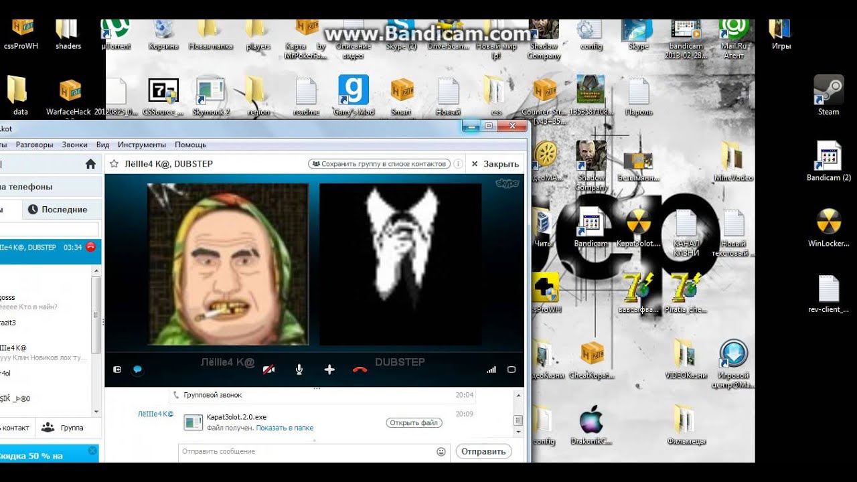The width and height of the screenshot is (857, 482).
Task: Mute the microphone in the call bar
Action: 299,370
